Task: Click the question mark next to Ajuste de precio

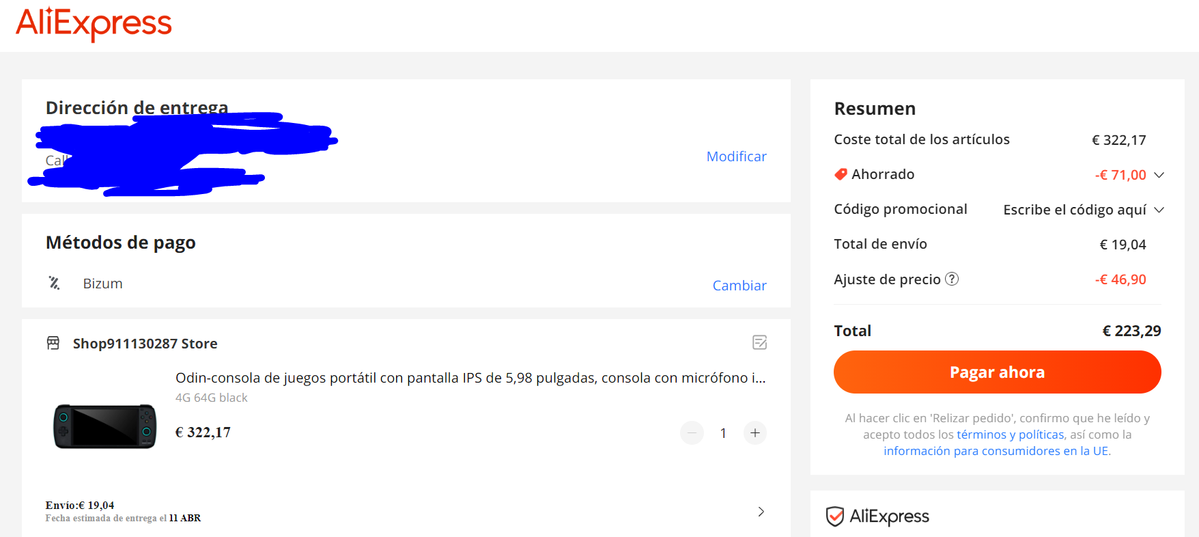Action: (x=952, y=279)
